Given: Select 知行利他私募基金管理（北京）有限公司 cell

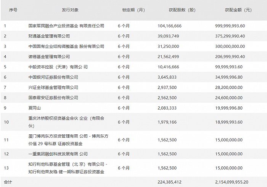Looking at the screenshot, I should (x=68, y=168).
